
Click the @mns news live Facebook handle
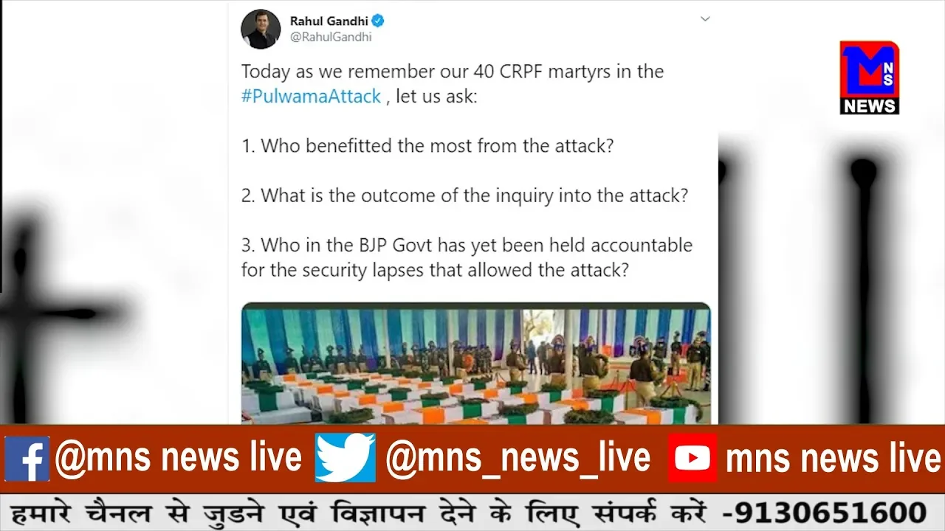point(178,458)
